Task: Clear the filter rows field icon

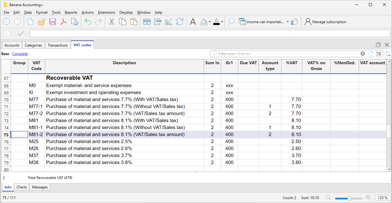Action: 363,54
